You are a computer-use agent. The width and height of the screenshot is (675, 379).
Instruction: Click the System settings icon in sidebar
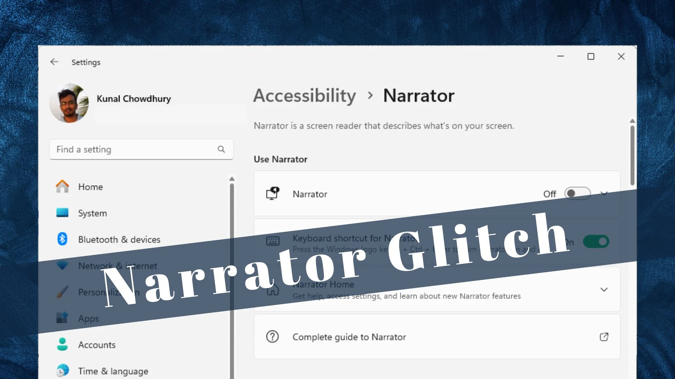coord(63,213)
